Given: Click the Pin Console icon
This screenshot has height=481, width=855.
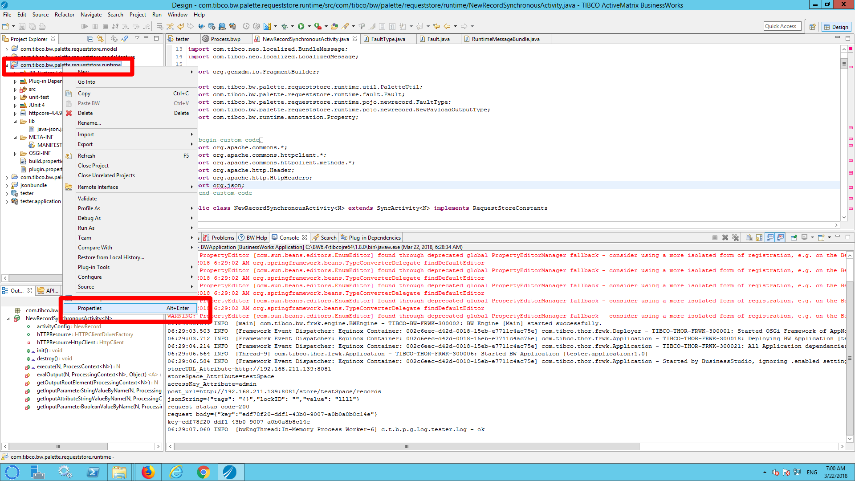Looking at the screenshot, I should tap(794, 237).
